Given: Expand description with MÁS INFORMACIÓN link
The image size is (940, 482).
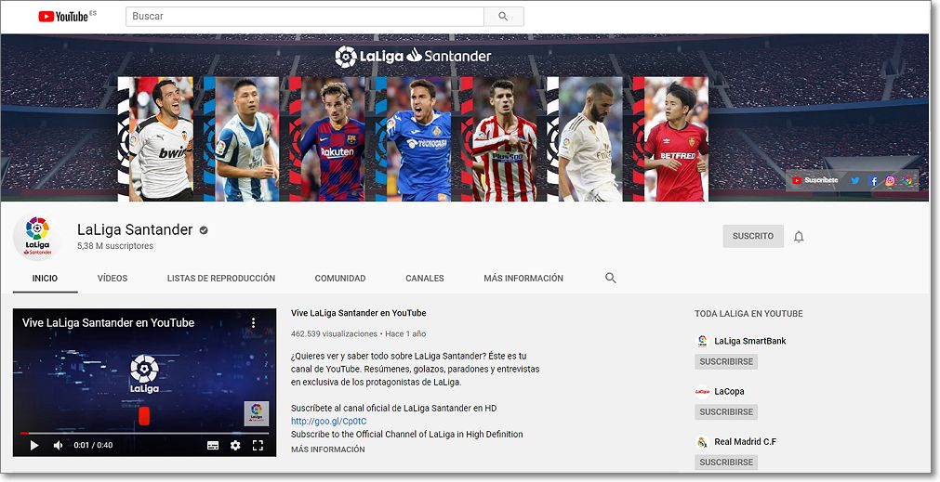Looking at the screenshot, I should click(328, 449).
